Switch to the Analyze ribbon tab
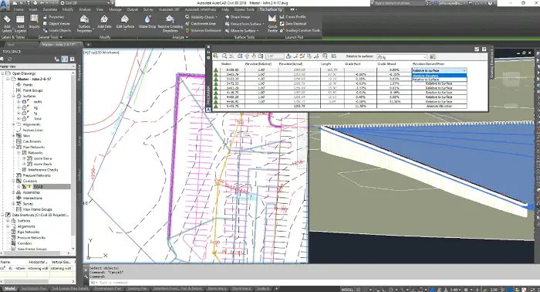 pos(84,9)
